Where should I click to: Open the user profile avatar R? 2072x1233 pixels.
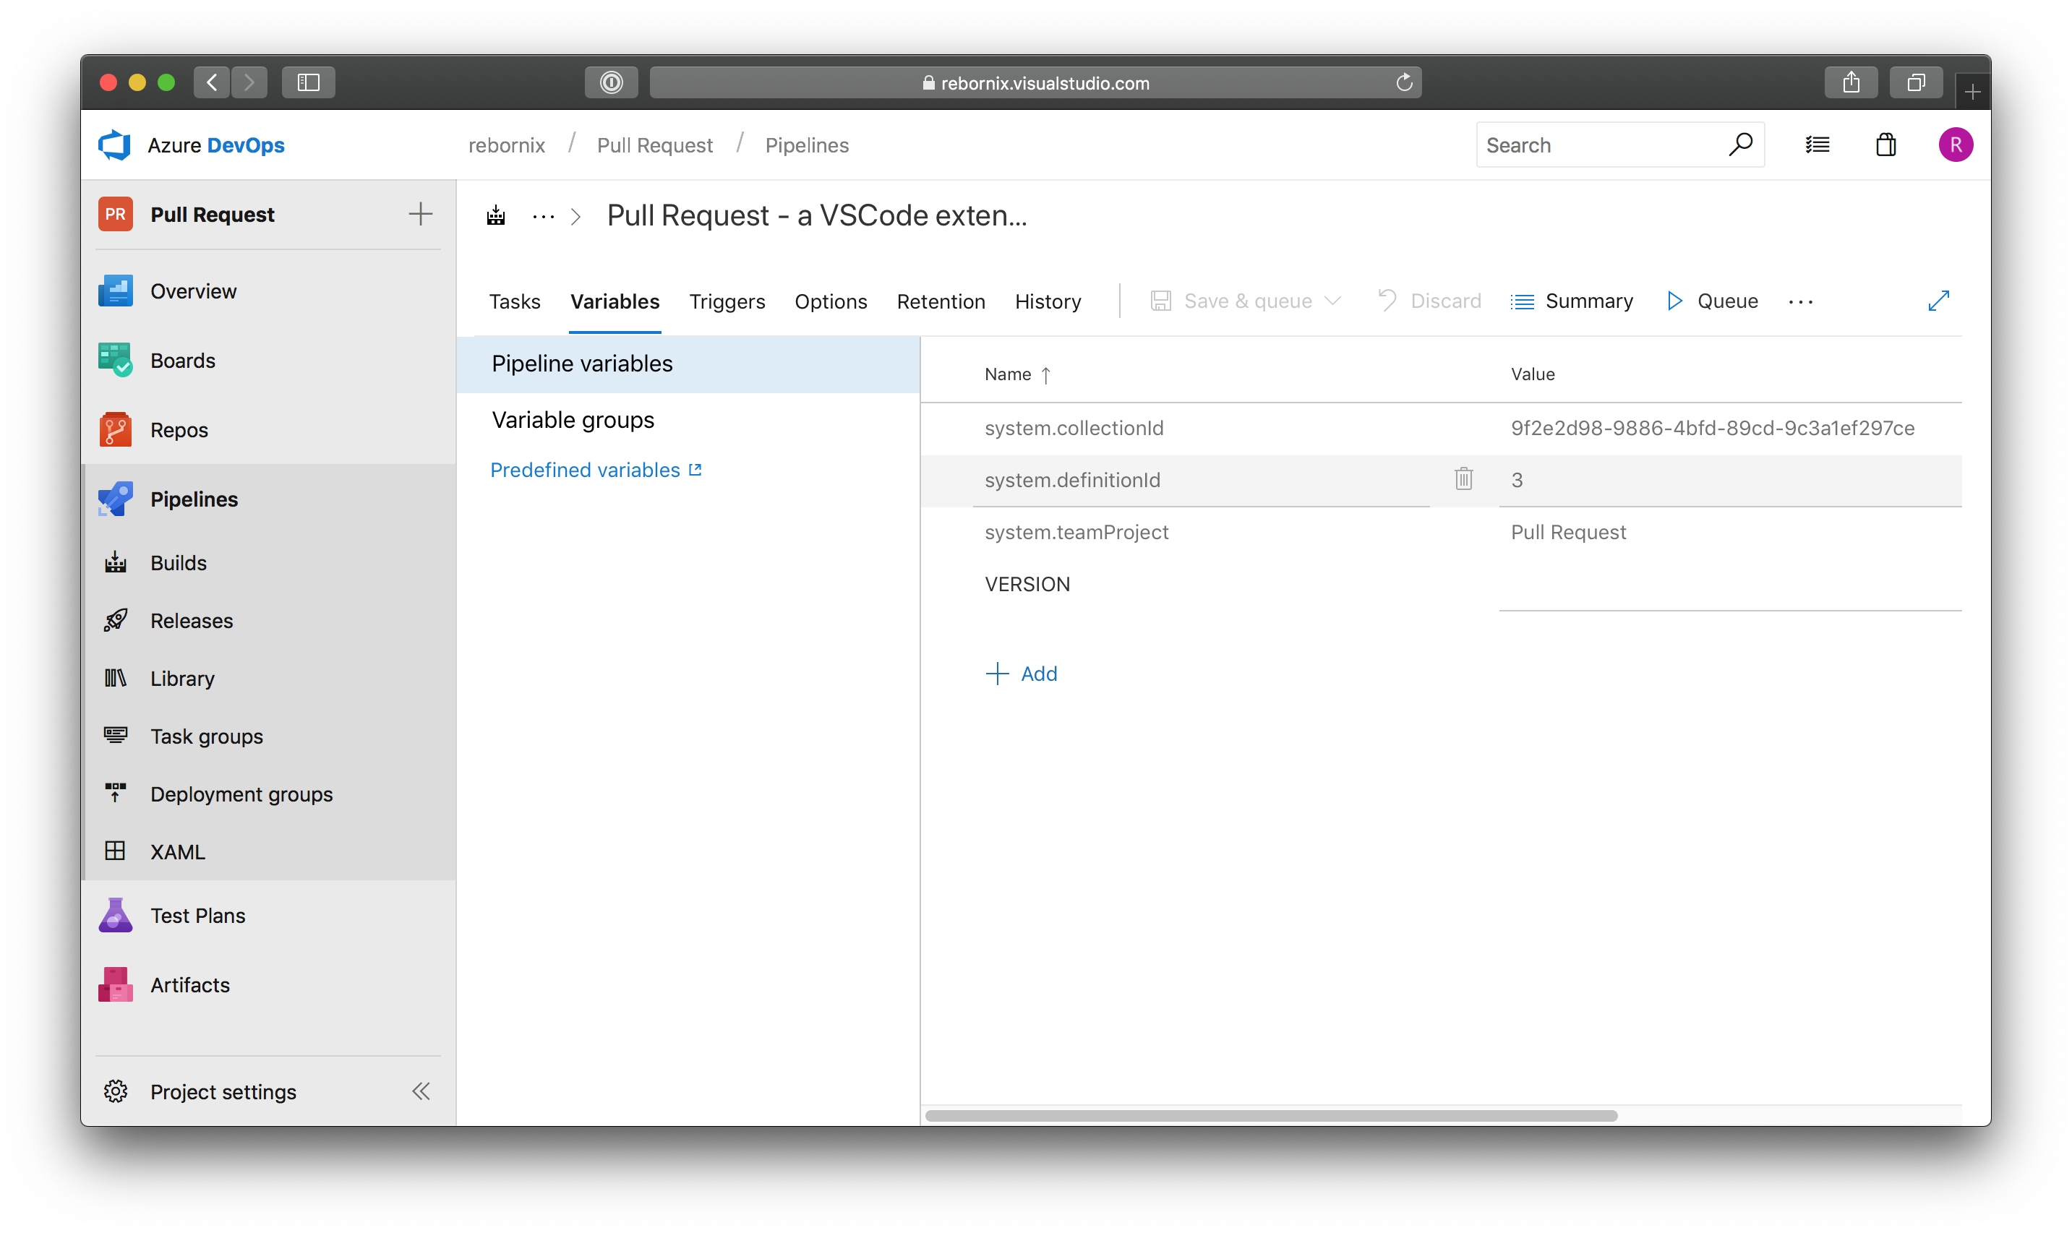(x=1956, y=145)
